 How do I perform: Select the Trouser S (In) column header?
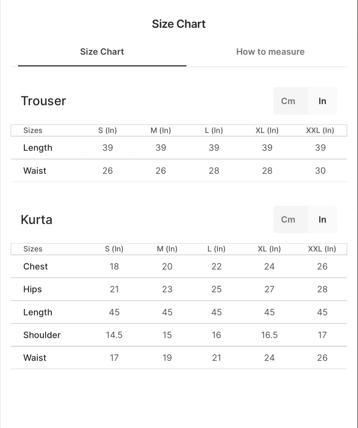[x=107, y=130]
